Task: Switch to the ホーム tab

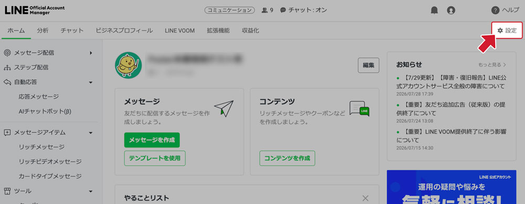Action: click(16, 30)
